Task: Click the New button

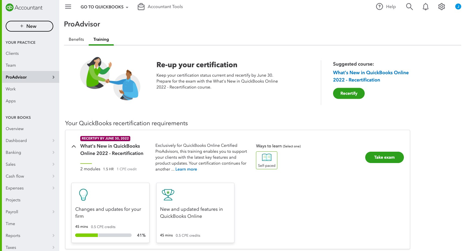Action: pos(29,26)
